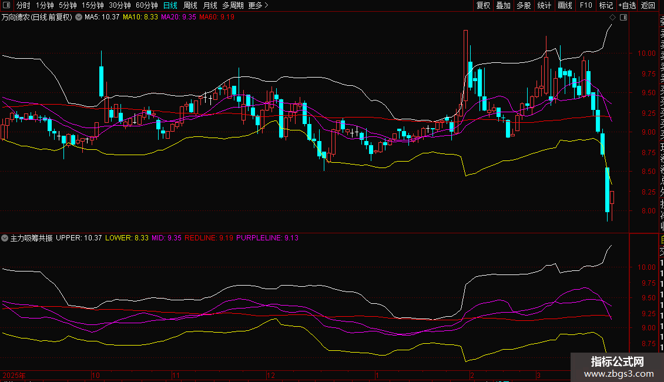Screen dimensions: 664x382
Task: Expand the 主力吸筹共振 indicator dropdown
Action: click(x=5, y=238)
